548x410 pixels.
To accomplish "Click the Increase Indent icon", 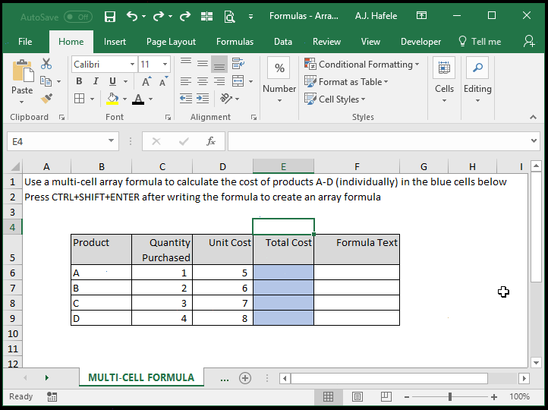I will [x=203, y=99].
